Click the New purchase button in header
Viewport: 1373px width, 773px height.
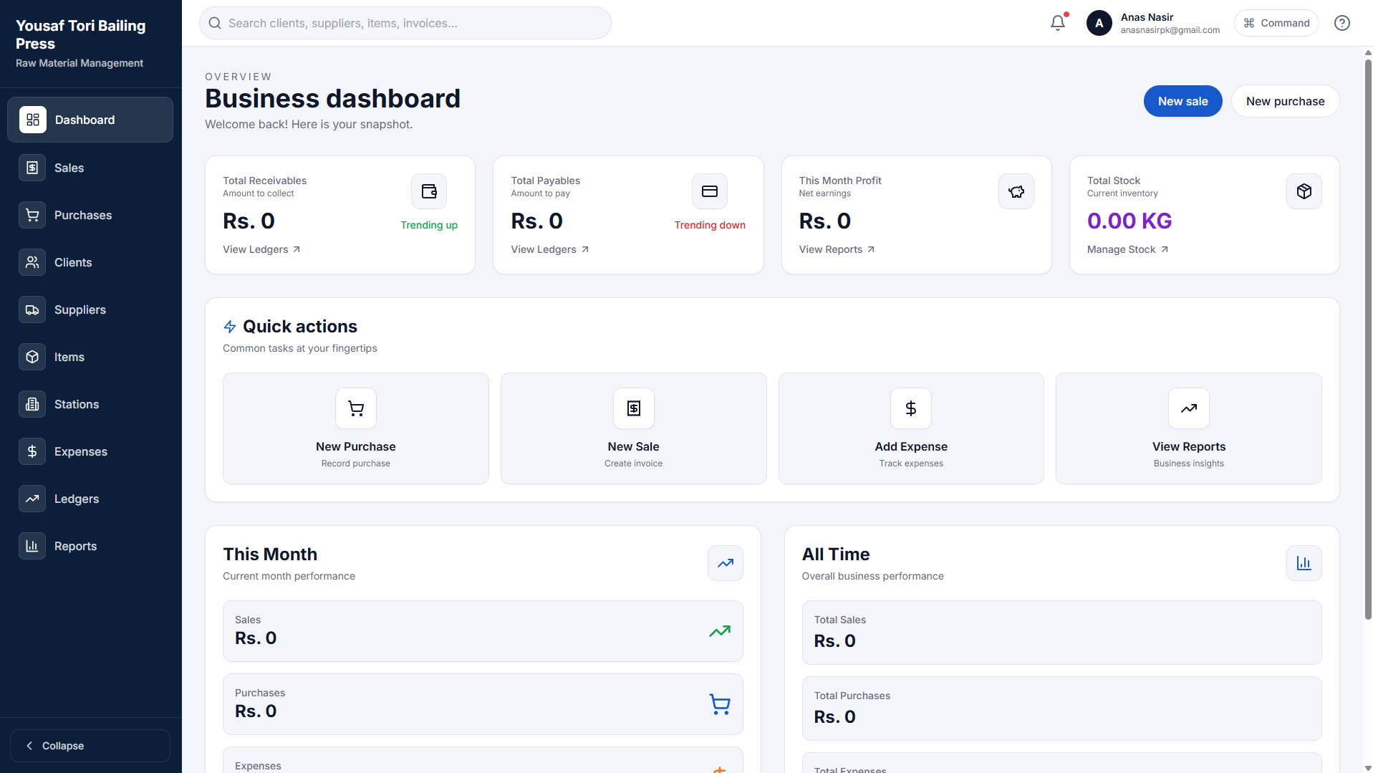click(x=1285, y=101)
